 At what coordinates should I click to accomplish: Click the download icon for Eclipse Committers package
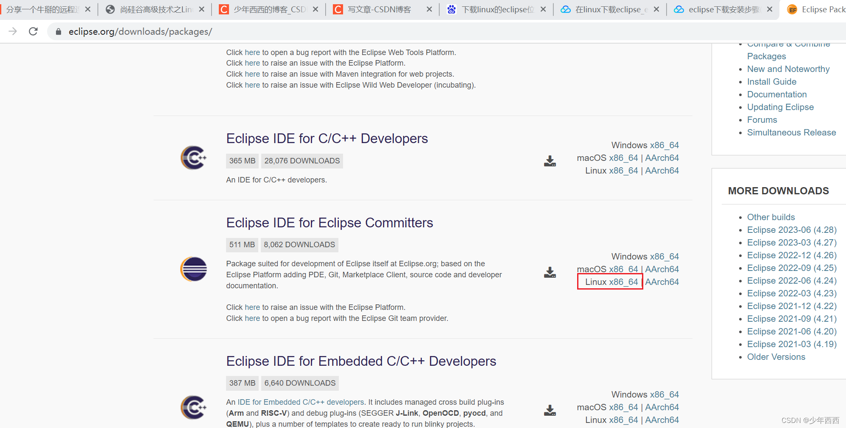click(550, 272)
